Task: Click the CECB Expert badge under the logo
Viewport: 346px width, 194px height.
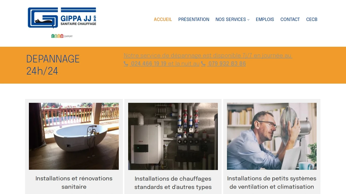Action: tap(62, 36)
